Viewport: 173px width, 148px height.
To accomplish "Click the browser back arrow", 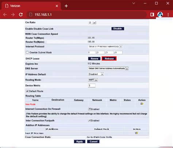I will 5,15.
